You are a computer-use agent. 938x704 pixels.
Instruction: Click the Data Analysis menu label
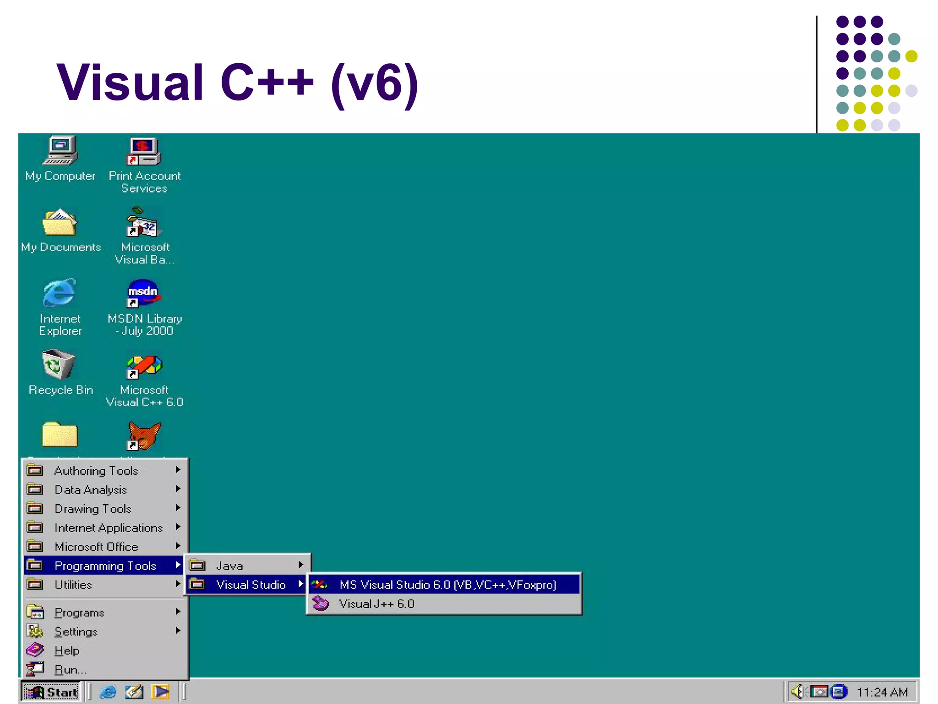[x=91, y=489]
